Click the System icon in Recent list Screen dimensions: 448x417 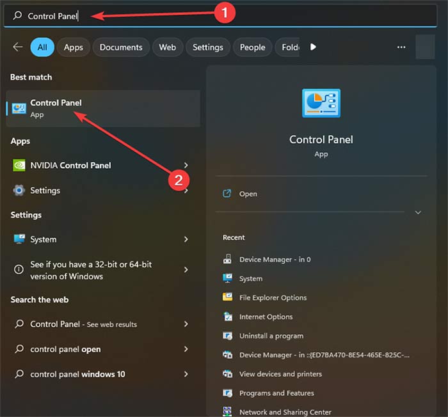(x=227, y=278)
